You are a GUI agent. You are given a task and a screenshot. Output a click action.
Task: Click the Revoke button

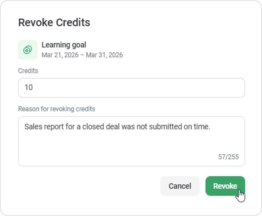click(x=225, y=186)
